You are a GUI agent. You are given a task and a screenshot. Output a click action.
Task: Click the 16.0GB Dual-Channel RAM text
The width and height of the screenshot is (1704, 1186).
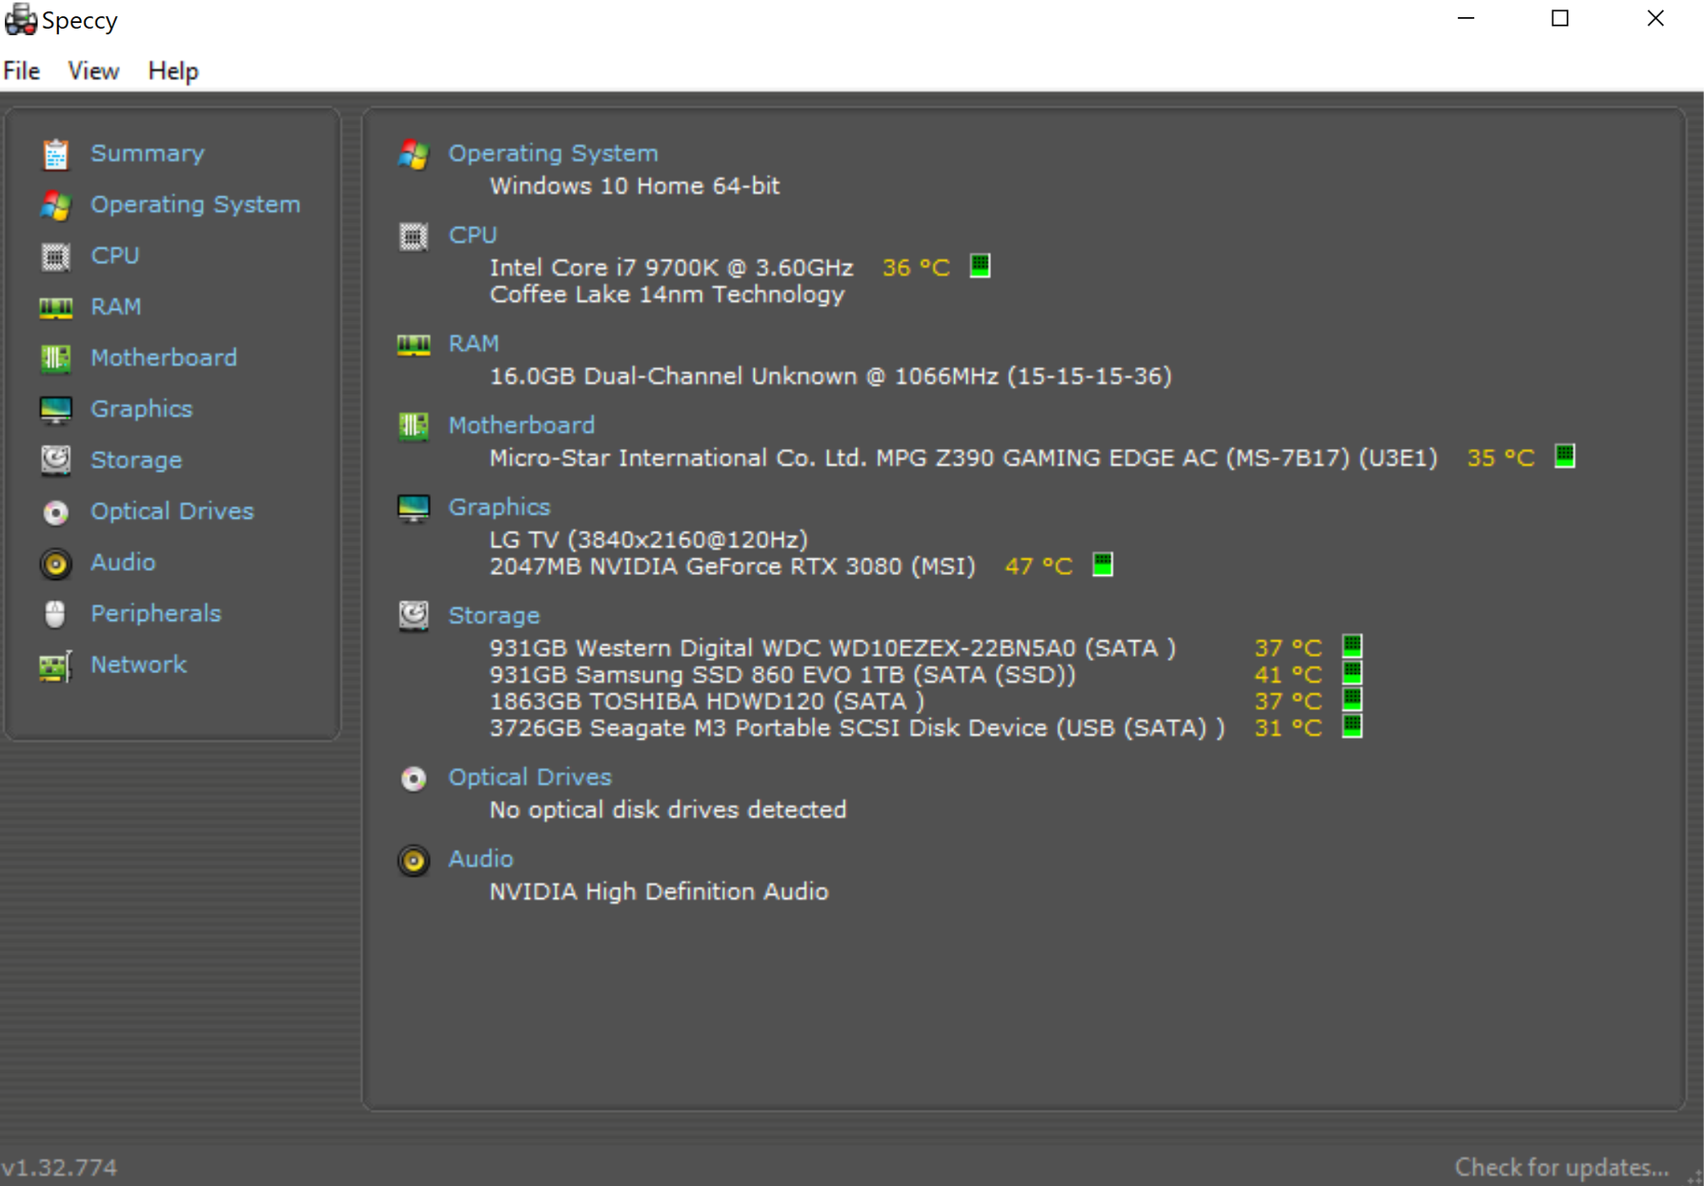point(831,376)
